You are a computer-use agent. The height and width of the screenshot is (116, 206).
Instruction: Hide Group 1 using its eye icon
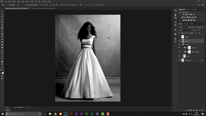pos(179,44)
